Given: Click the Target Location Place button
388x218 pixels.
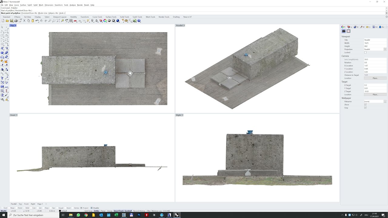Looking at the screenshot, I should pos(375,94).
